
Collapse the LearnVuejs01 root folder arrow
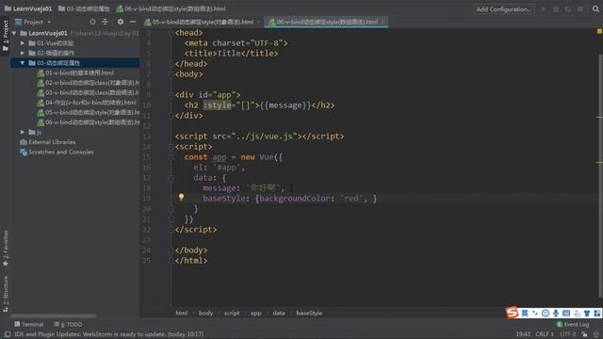coord(14,33)
